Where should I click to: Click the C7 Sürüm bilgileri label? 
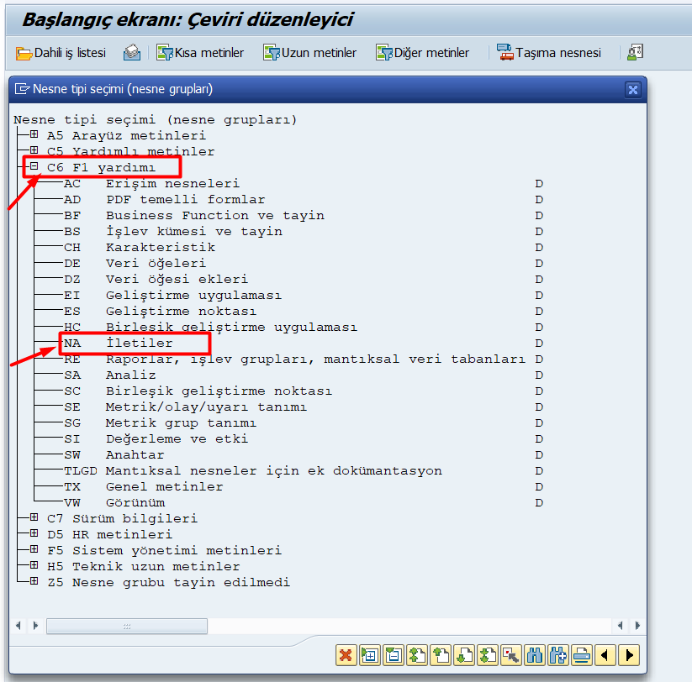click(122, 519)
